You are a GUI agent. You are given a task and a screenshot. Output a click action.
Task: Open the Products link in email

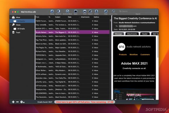point(123,55)
